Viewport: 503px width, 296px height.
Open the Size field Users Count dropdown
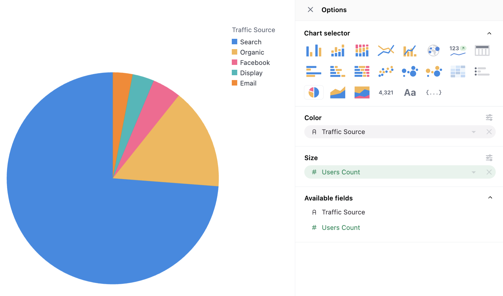click(473, 172)
